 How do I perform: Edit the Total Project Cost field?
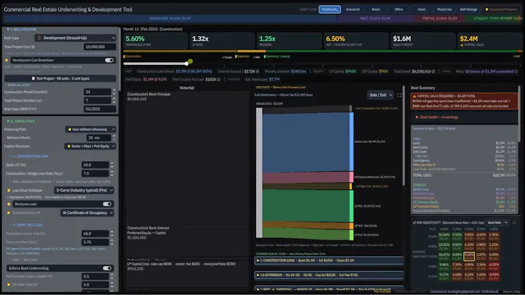pyautogui.click(x=100, y=47)
